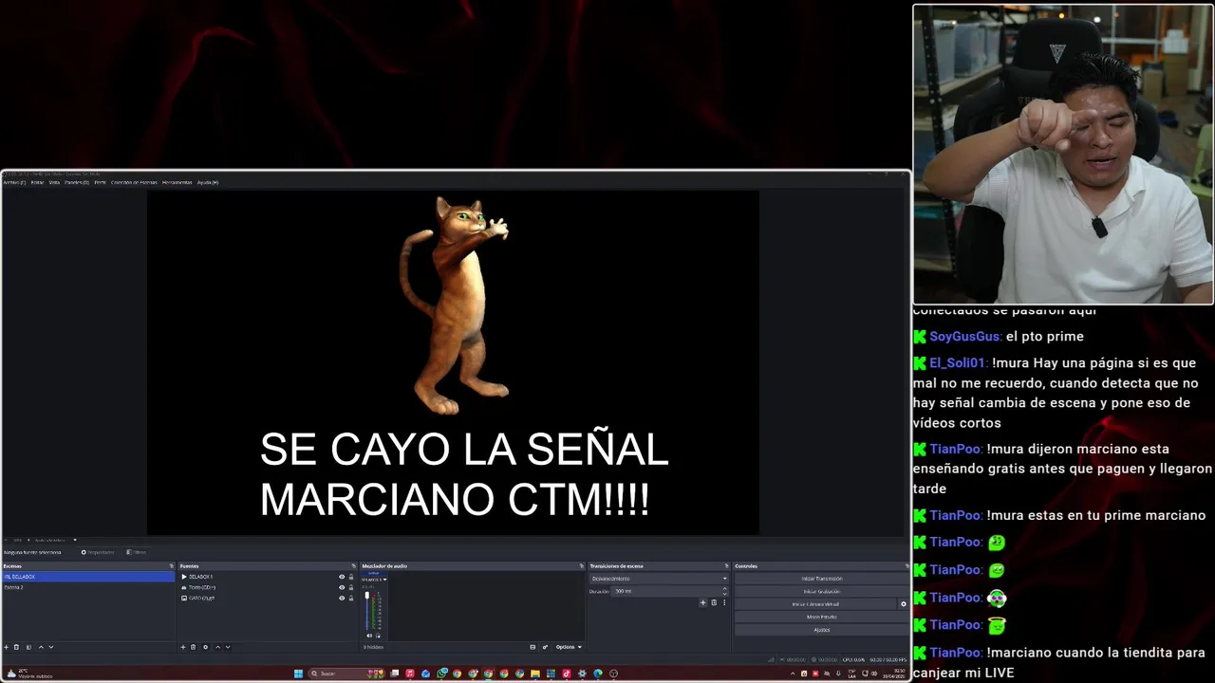Open the Editar menu
The image size is (1215, 683).
coord(38,182)
